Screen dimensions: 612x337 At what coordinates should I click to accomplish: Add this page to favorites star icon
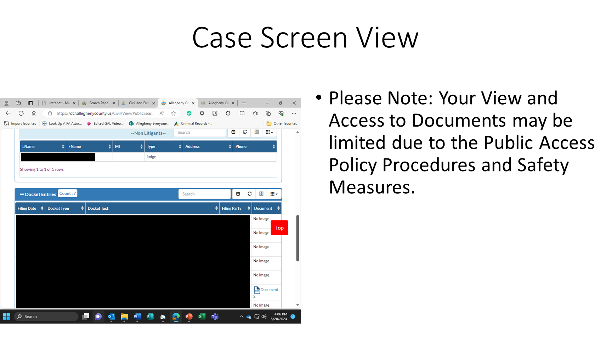click(x=174, y=113)
